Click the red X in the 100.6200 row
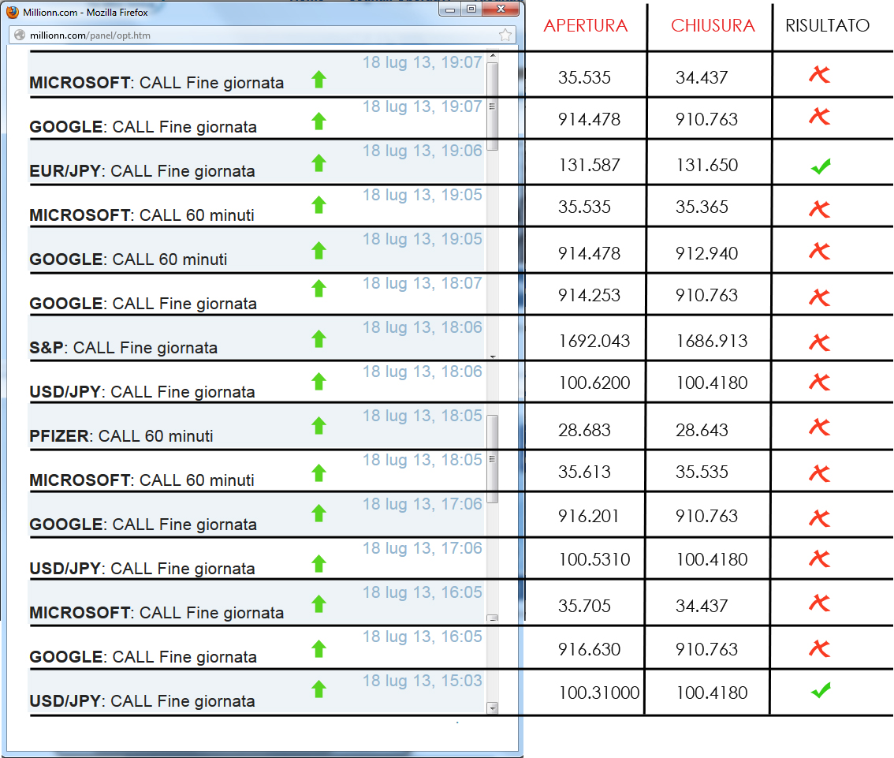Screen dimensions: 894x758 [819, 382]
